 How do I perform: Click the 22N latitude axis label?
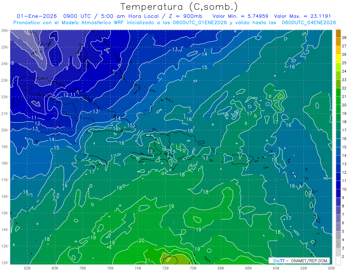(4, 97)
